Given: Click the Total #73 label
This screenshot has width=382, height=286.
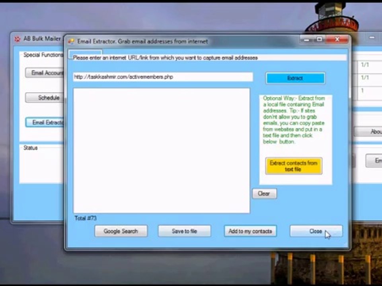Looking at the screenshot, I should pyautogui.click(x=86, y=218).
